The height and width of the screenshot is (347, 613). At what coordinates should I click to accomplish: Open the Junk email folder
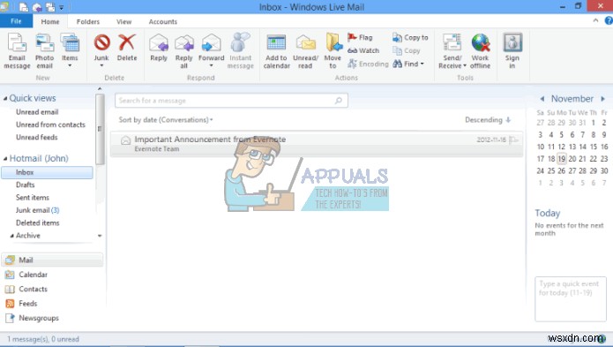(x=37, y=210)
